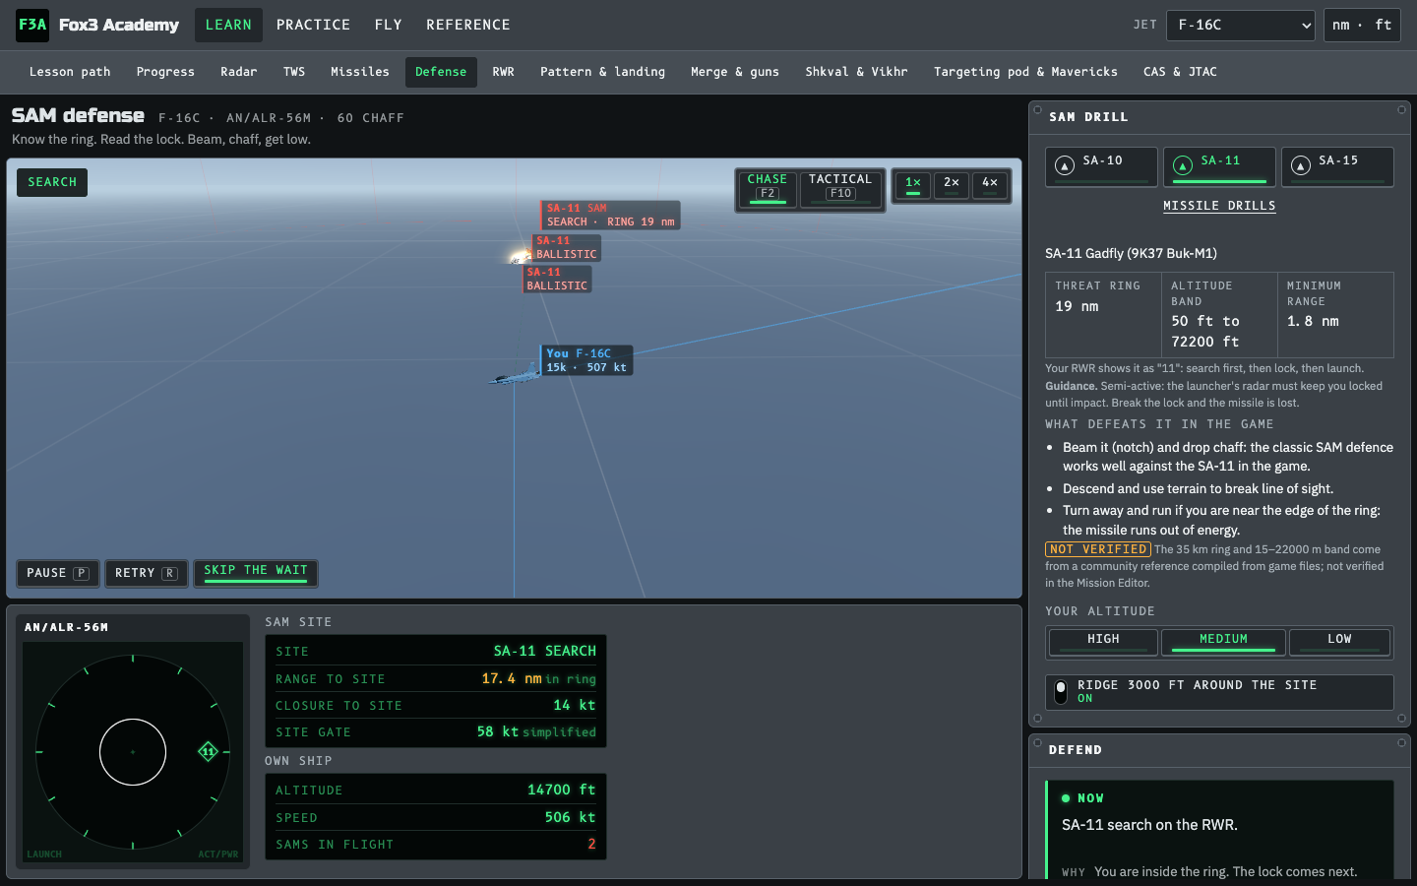The height and width of the screenshot is (886, 1417).
Task: Open the LEARN section
Action: click(x=228, y=25)
